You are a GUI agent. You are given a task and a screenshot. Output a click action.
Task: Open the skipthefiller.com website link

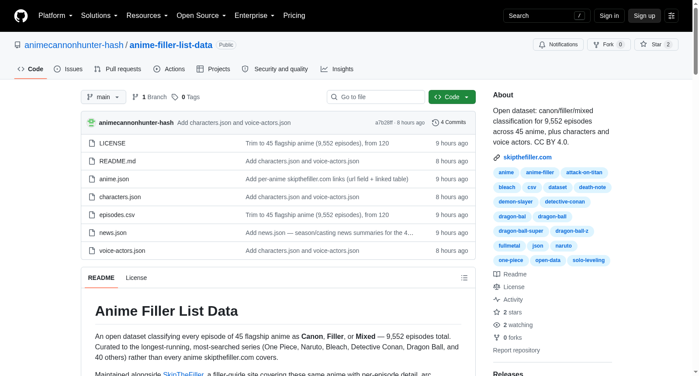point(527,157)
